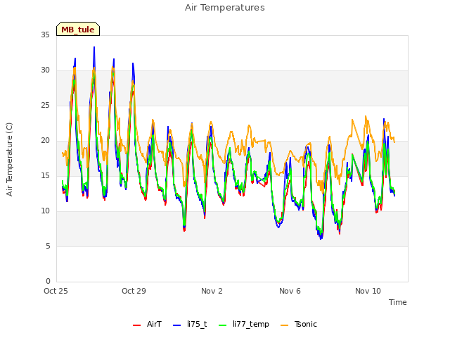The height and width of the screenshot is (338, 450).
Task: Click the 25 y-axis tick label
Action: [x=45, y=106]
